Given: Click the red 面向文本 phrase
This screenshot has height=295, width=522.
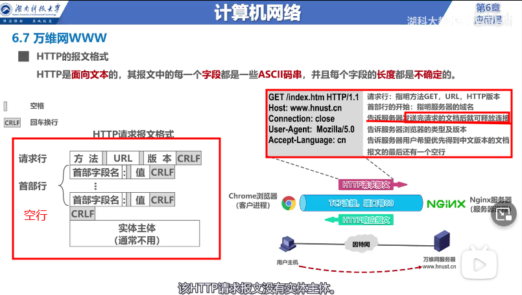Looking at the screenshot, I should coord(90,74).
